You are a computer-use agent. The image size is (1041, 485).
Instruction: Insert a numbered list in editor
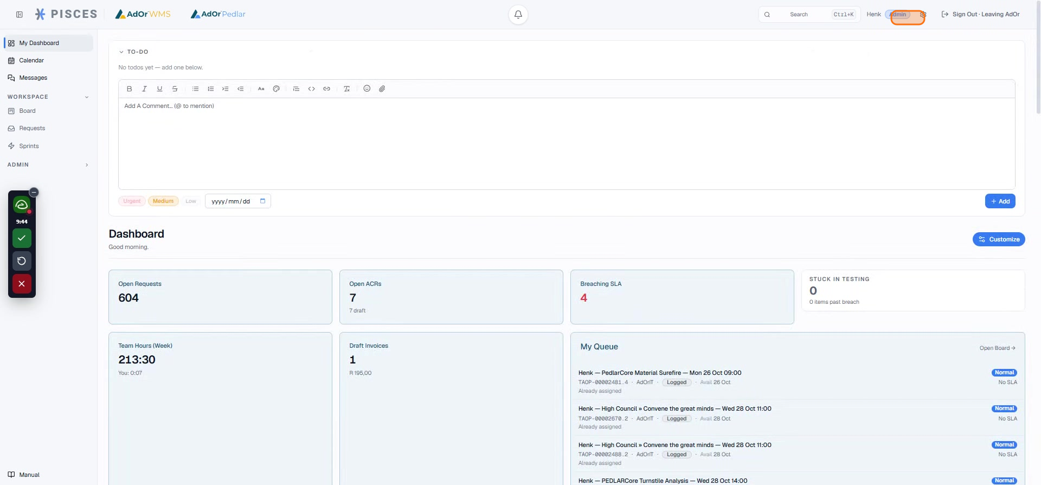tap(210, 89)
